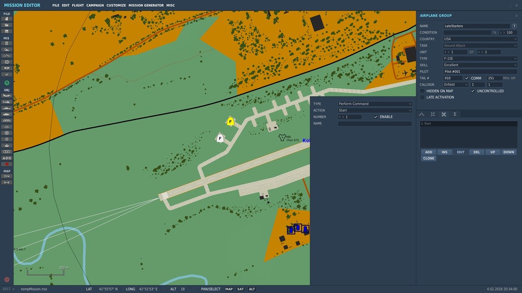Click the Condition slider bar
This screenshot has height=293, width=522.
pyautogui.click(x=467, y=33)
